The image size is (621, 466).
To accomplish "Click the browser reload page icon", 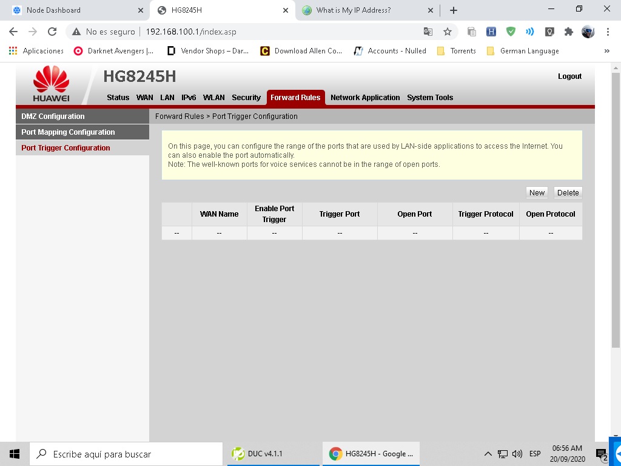I will pos(52,32).
